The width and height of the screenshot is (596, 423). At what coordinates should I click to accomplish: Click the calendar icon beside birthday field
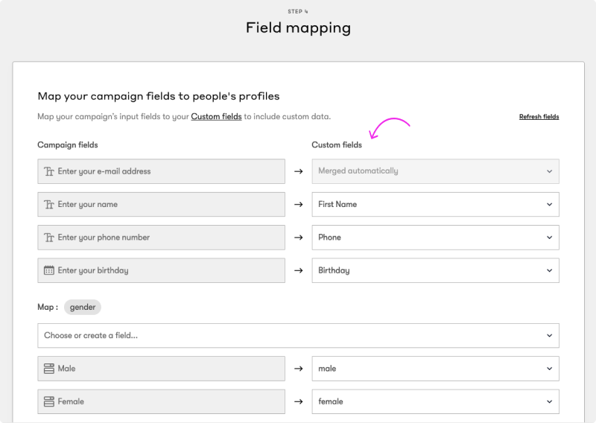click(x=49, y=270)
